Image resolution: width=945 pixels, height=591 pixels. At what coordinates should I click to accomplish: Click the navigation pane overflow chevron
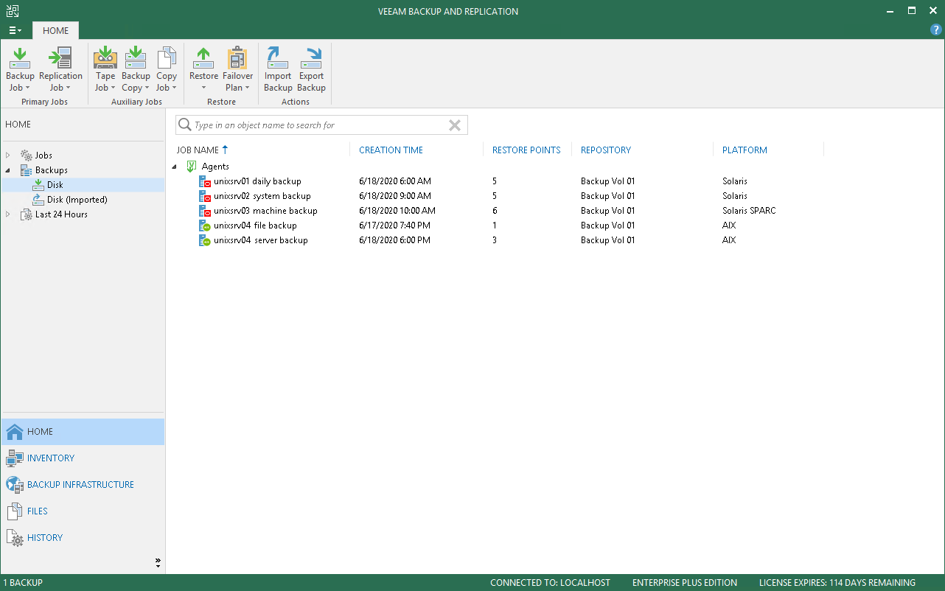pos(158,563)
